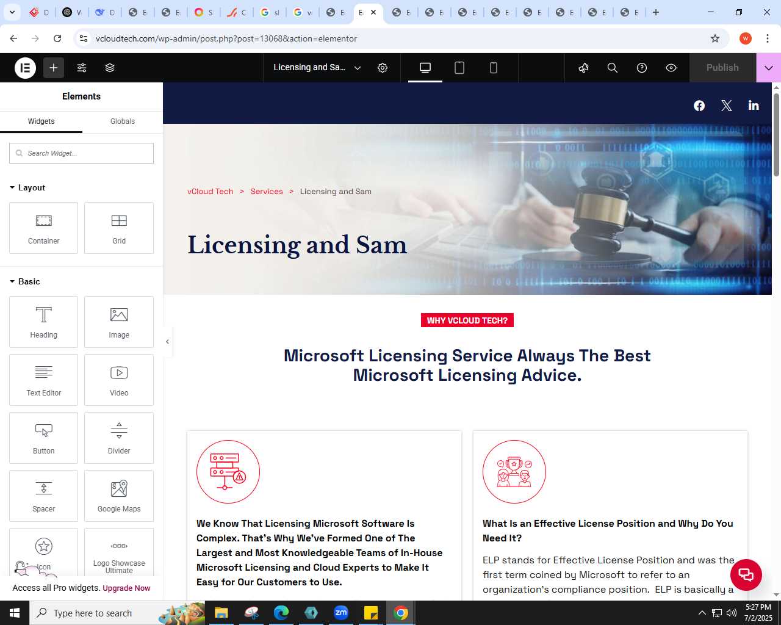This screenshot has height=625, width=781.
Task: Switch to tablet responsive view
Action: coord(459,68)
